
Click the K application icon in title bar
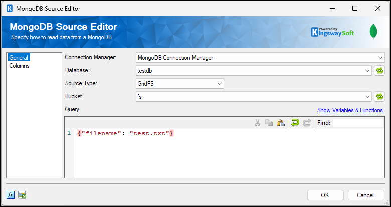(10, 8)
